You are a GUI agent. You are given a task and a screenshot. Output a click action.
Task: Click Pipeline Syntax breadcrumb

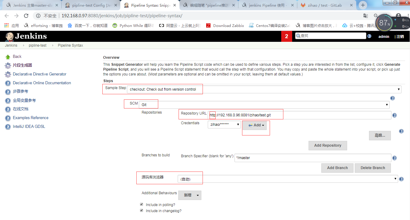click(x=70, y=45)
